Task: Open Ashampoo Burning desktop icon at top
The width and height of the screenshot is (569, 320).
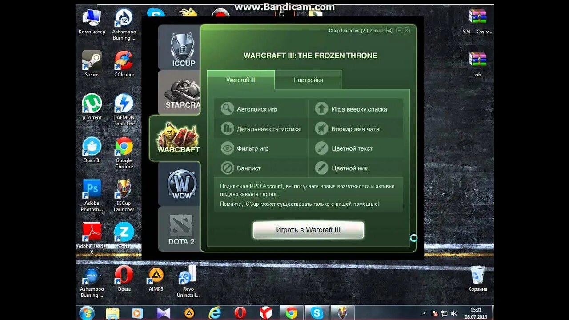Action: [x=124, y=24]
